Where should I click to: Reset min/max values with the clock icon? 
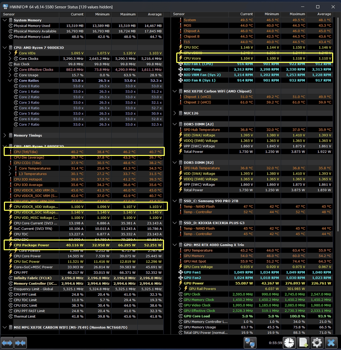coord(289,343)
